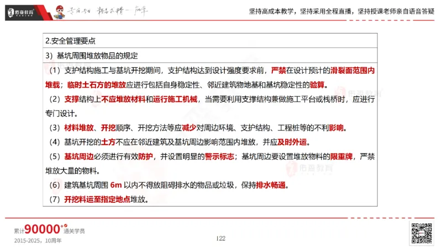Click the red text "临时土石方的堆放"

point(96,85)
